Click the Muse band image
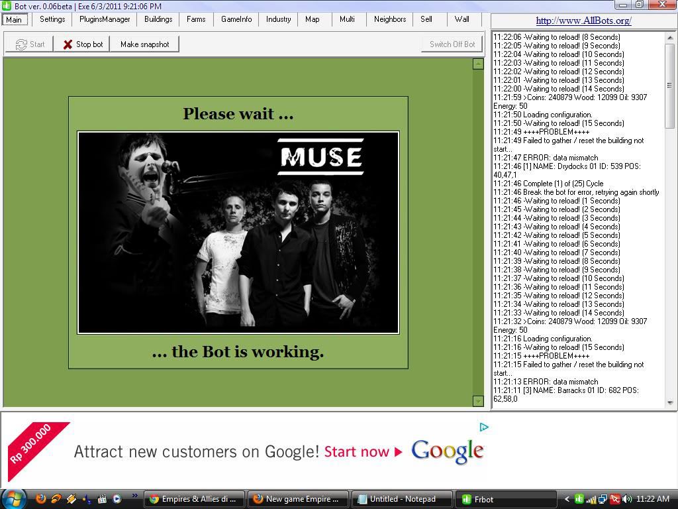Viewport: 678px width, 509px height. point(238,233)
